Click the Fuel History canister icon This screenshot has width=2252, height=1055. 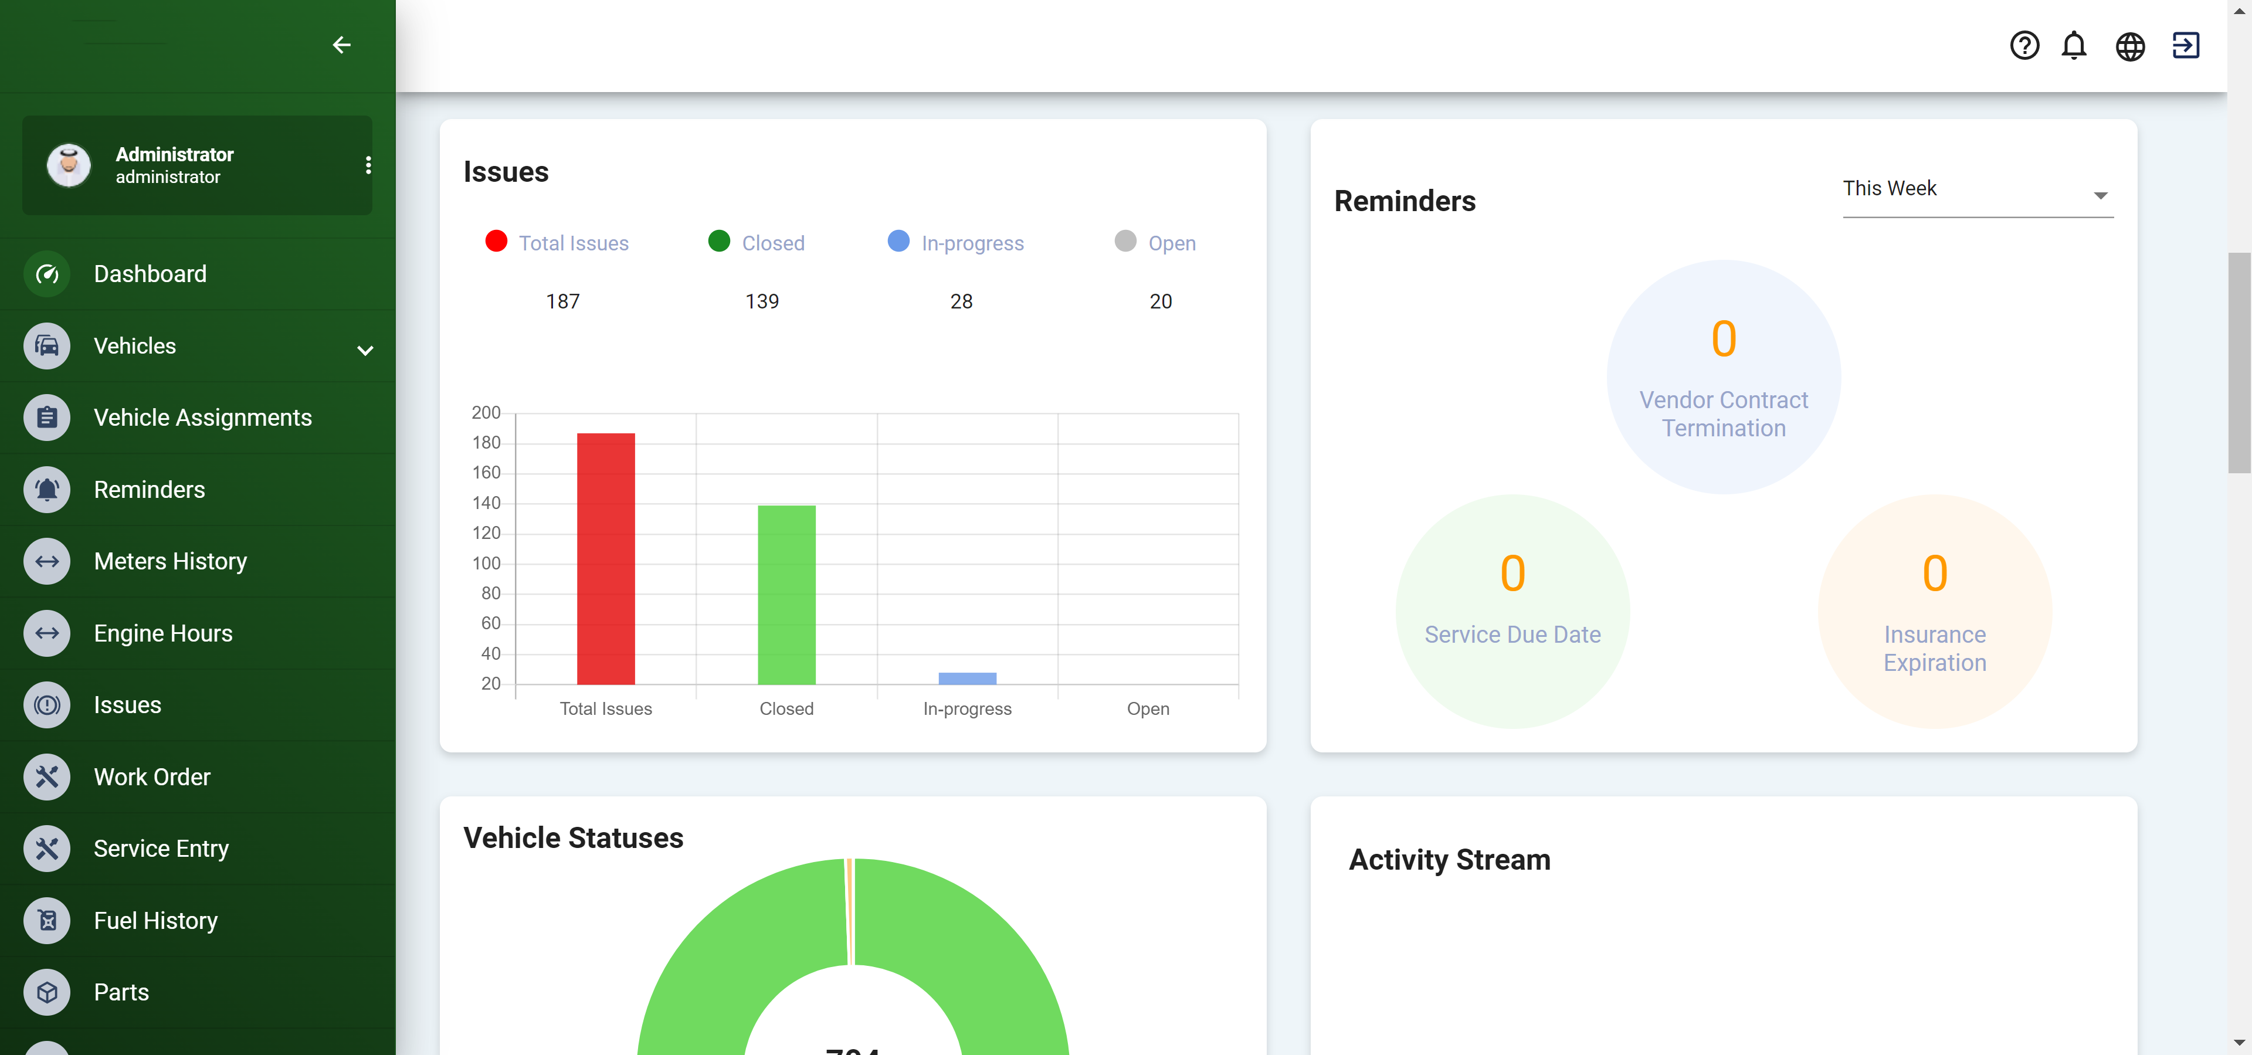(x=47, y=921)
